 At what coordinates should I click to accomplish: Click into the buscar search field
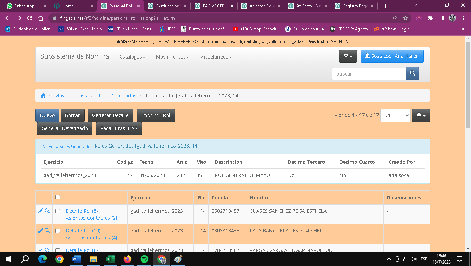coord(368,73)
